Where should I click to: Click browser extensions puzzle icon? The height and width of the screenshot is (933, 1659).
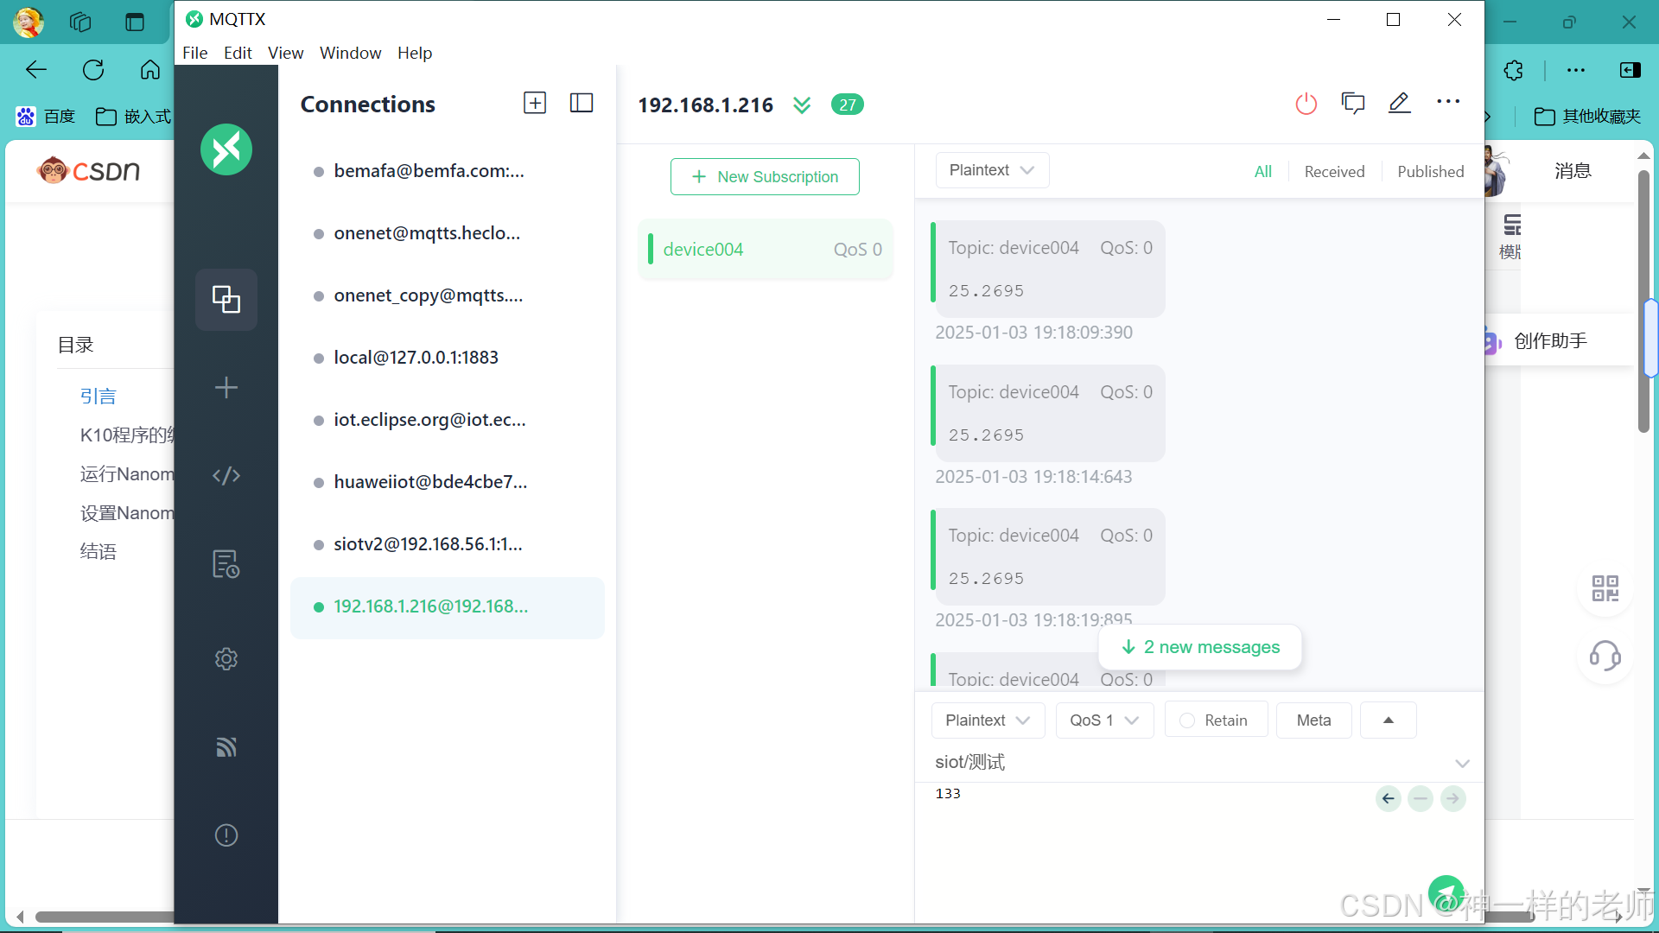click(1514, 70)
